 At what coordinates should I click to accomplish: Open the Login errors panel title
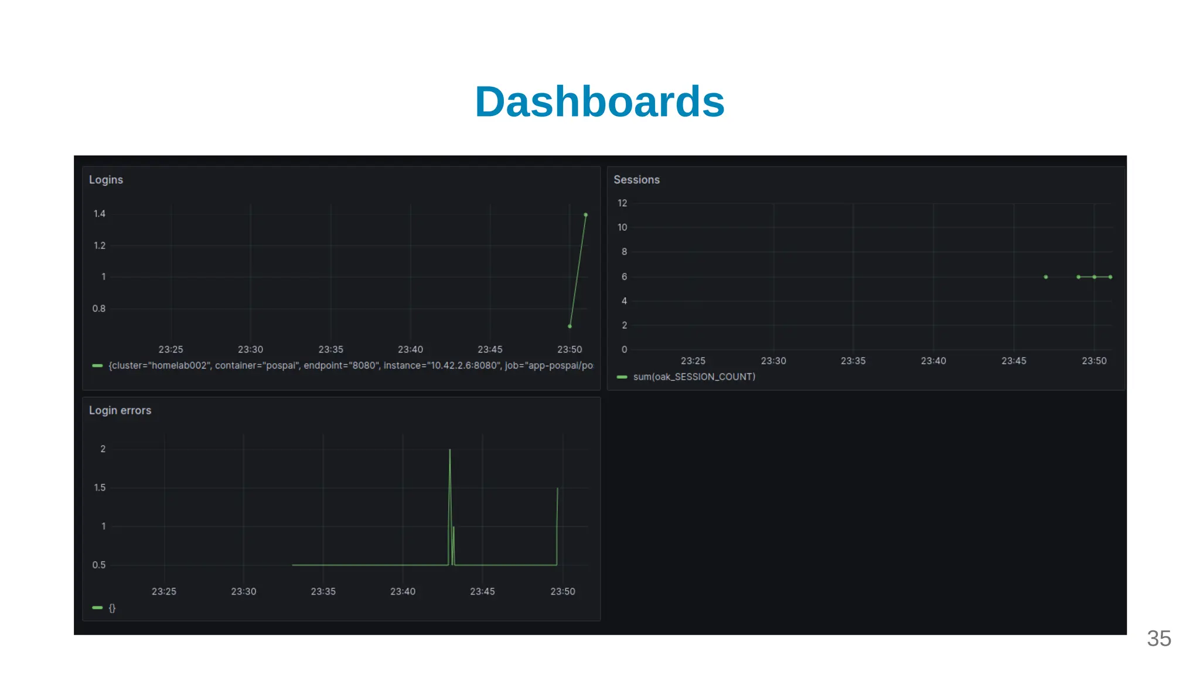120,411
